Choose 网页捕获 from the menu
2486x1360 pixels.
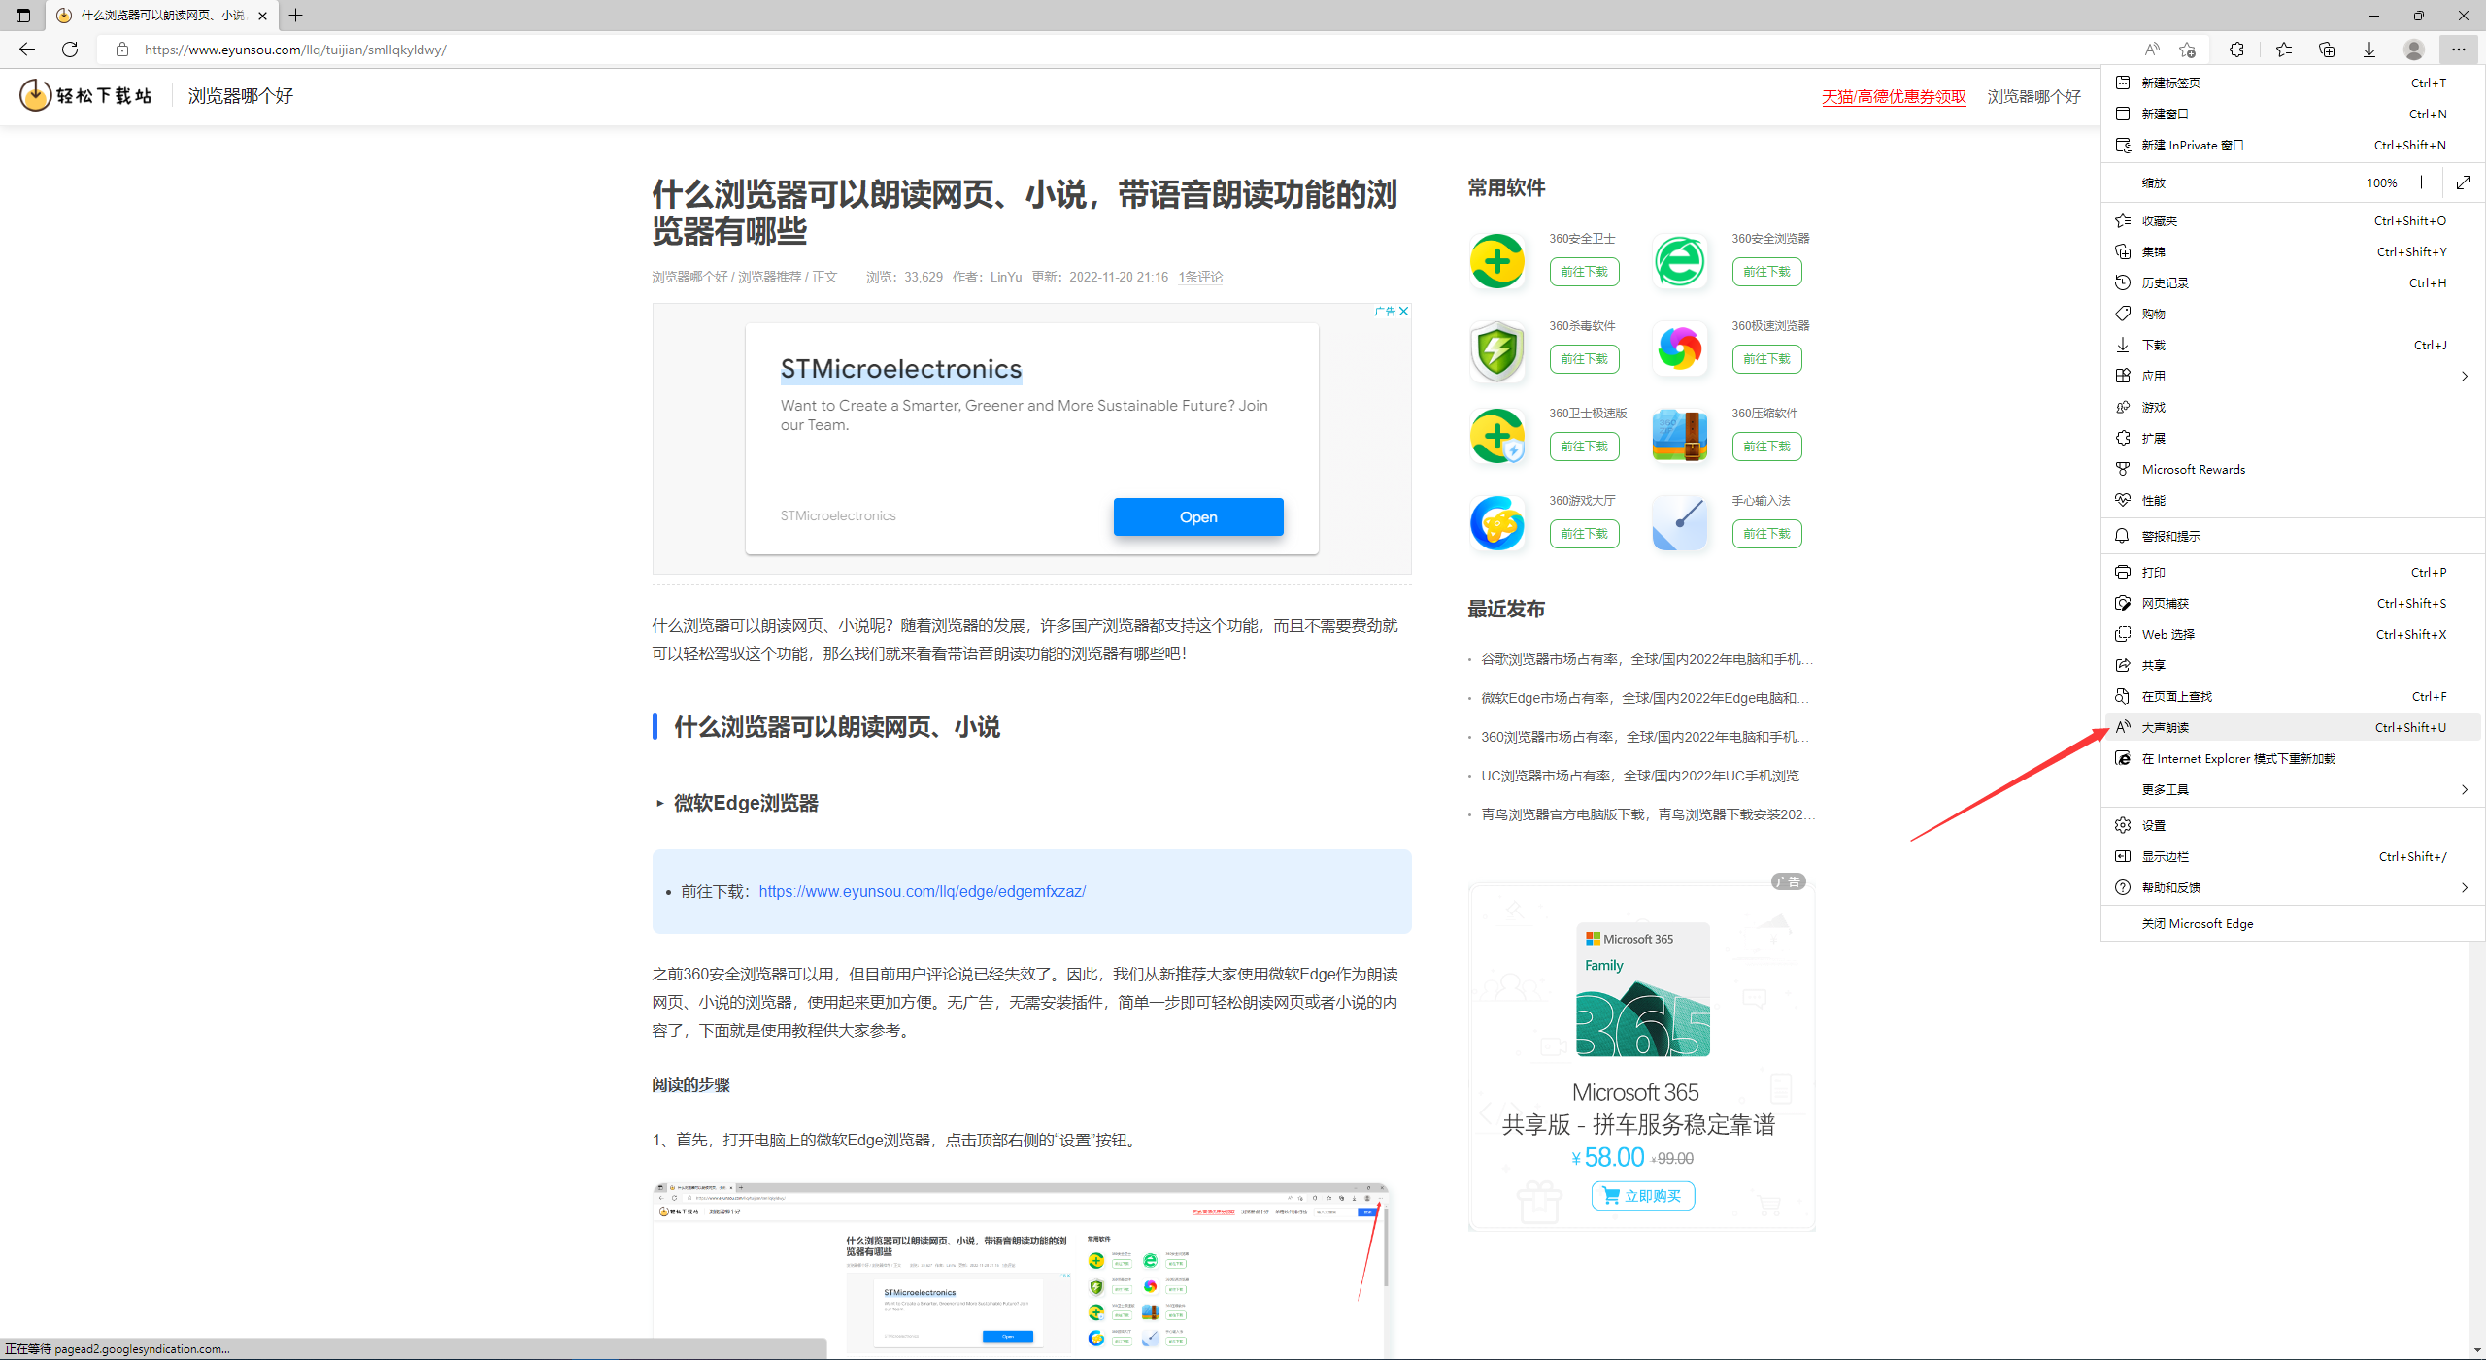pyautogui.click(x=2292, y=603)
